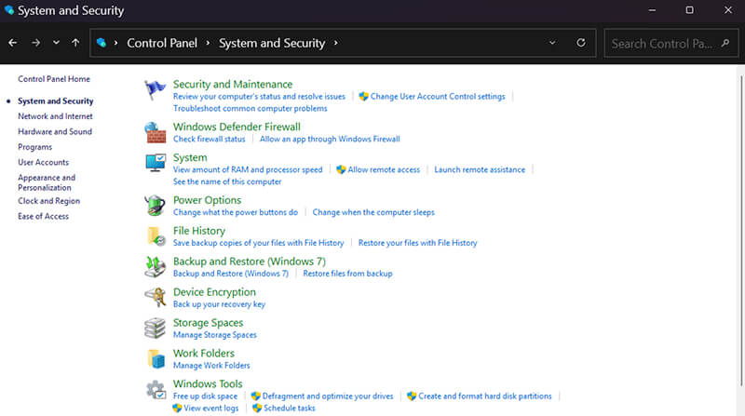745x416 pixels.
Task: Click System and Security in sidebar
Action: [x=56, y=101]
